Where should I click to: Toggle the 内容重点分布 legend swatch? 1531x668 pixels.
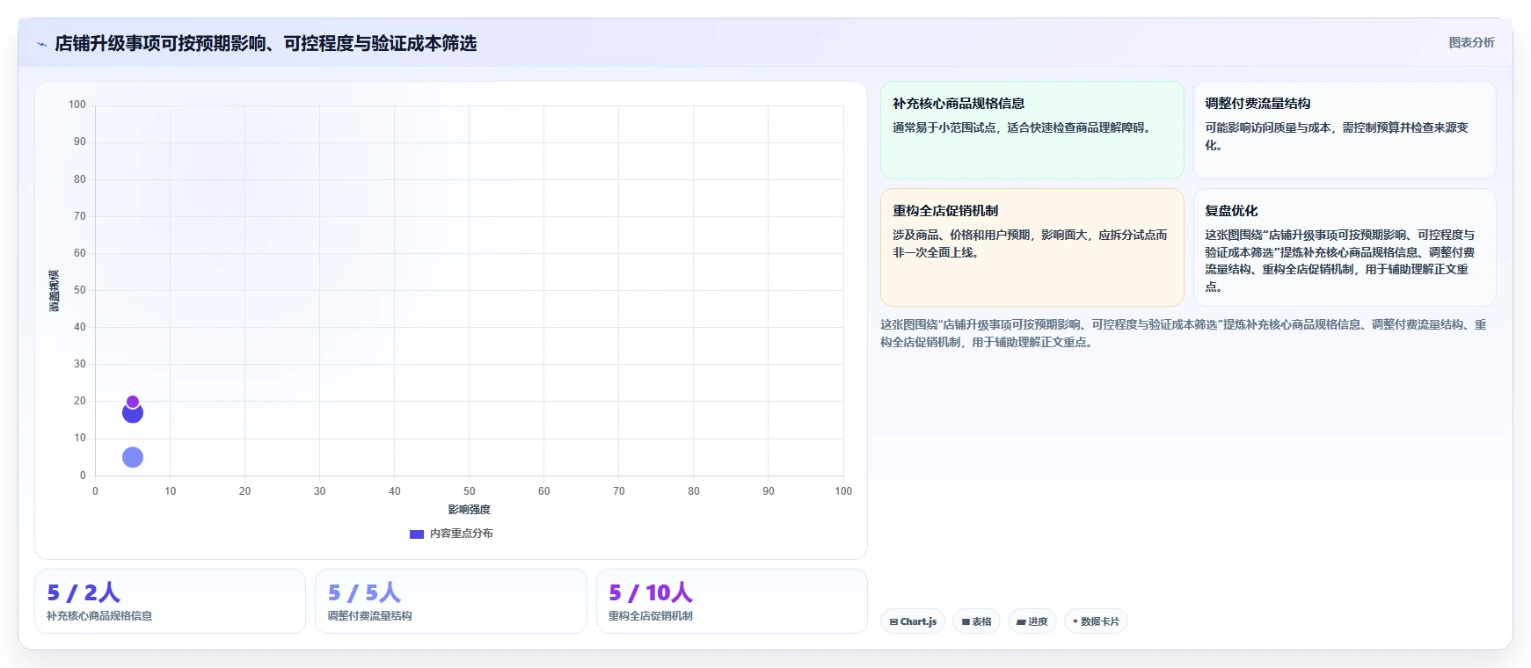[x=417, y=534]
